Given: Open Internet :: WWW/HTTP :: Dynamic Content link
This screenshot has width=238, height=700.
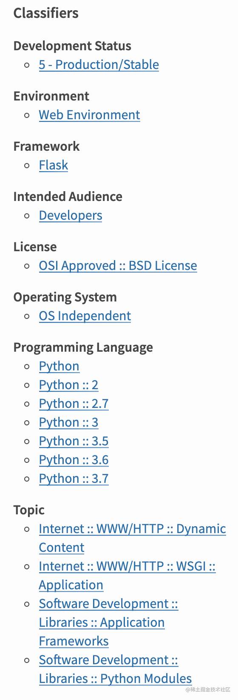Looking at the screenshot, I should (132, 538).
